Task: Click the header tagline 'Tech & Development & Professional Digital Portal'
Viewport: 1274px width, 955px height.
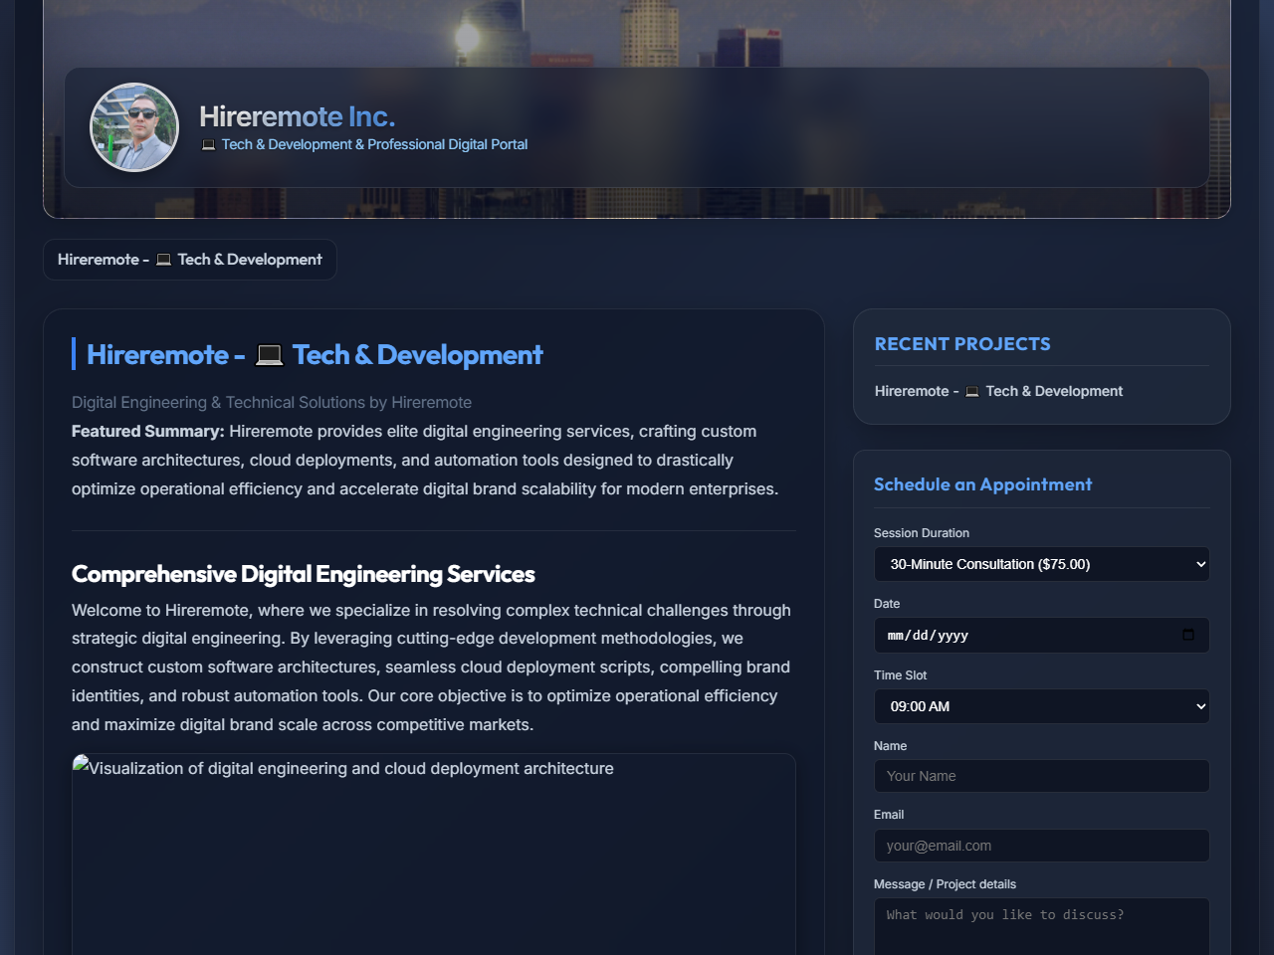Action: (374, 144)
